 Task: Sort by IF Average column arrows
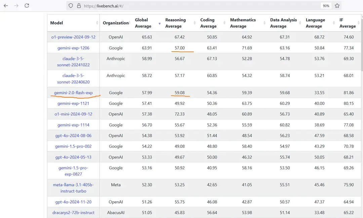tap(358, 23)
